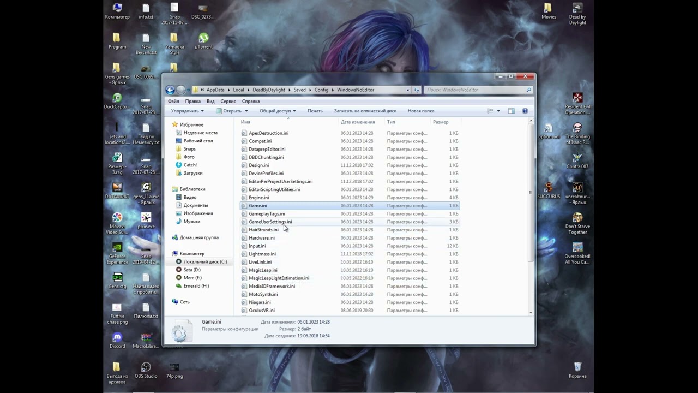This screenshot has height=393, width=698.
Task: Click the µTorrent desktop icon
Action: (x=203, y=41)
